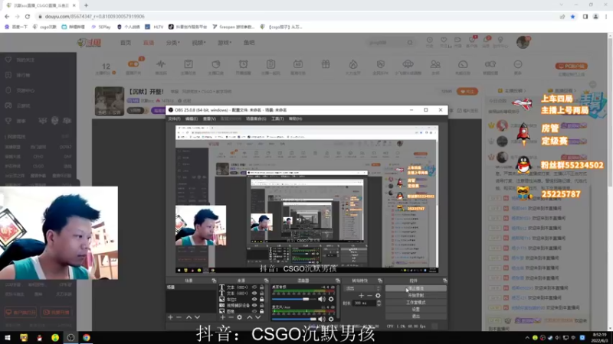Screen dimensions: 613x344
Task: Pop out the OBS scenes dock
Action: [214, 281]
